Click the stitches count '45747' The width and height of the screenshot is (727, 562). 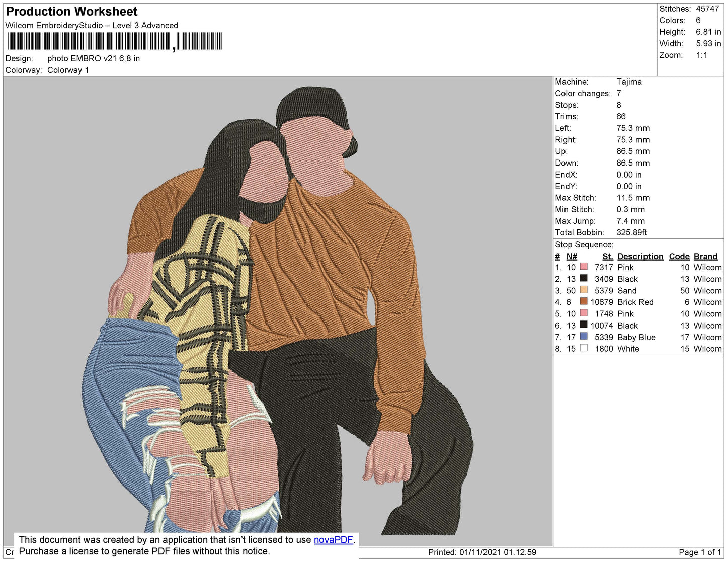point(707,9)
